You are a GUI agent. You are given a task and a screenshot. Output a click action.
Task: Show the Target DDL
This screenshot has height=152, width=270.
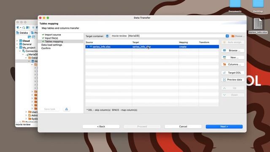point(232,73)
